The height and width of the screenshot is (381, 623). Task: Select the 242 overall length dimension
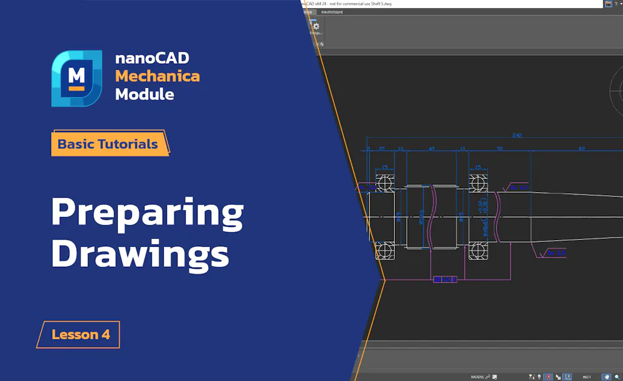tap(517, 135)
